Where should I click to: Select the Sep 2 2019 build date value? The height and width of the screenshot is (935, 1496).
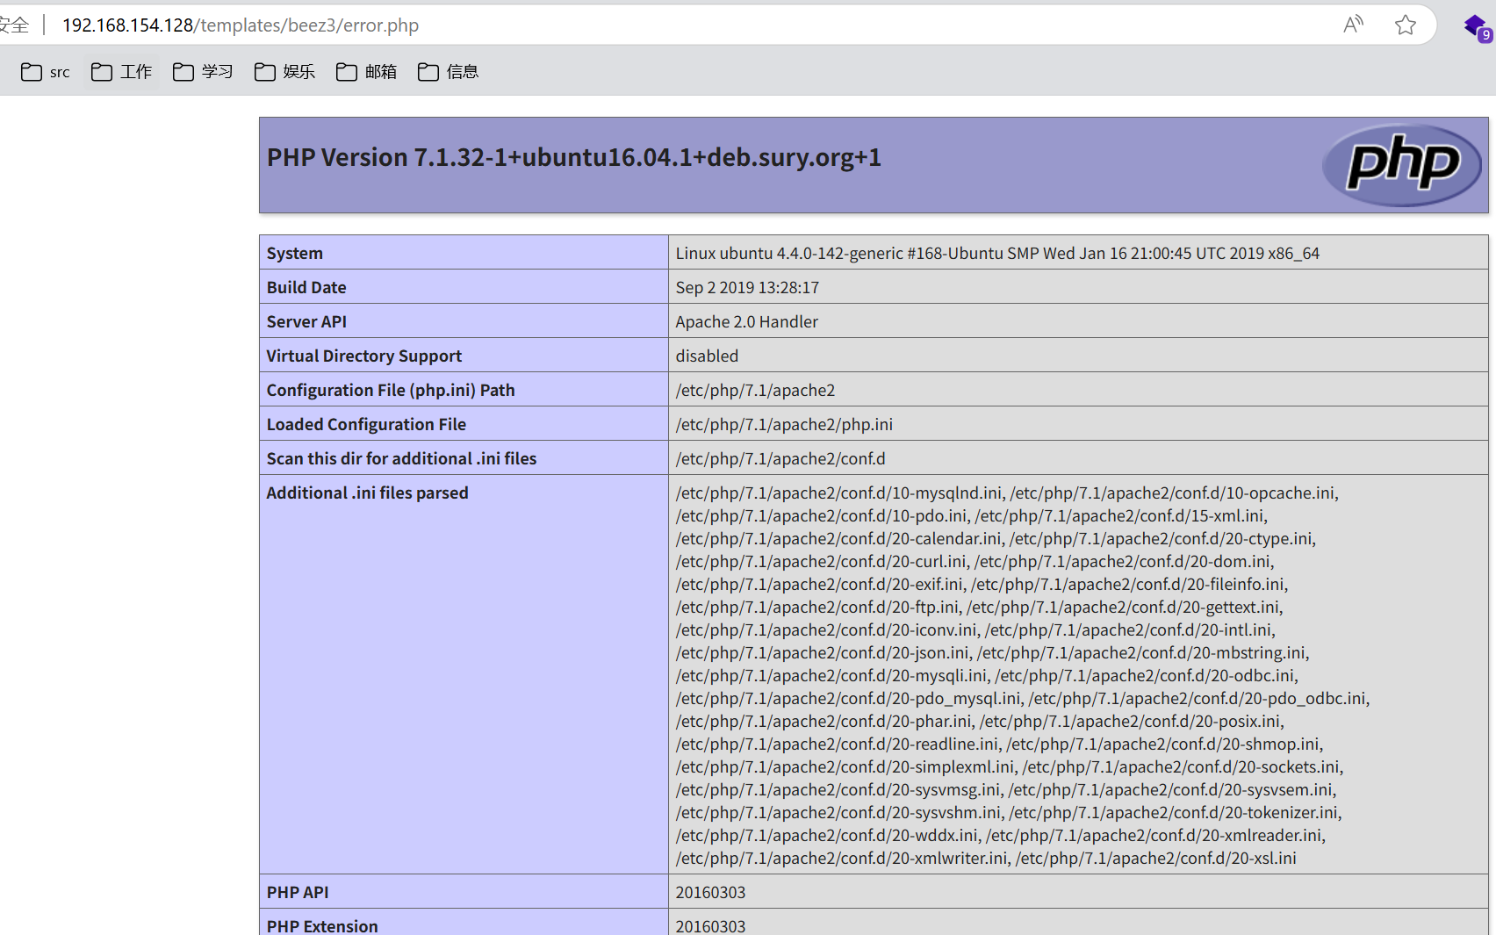747,287
